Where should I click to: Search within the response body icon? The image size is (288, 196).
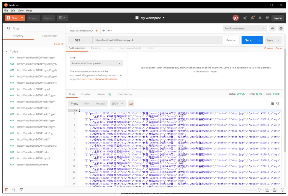(278, 103)
